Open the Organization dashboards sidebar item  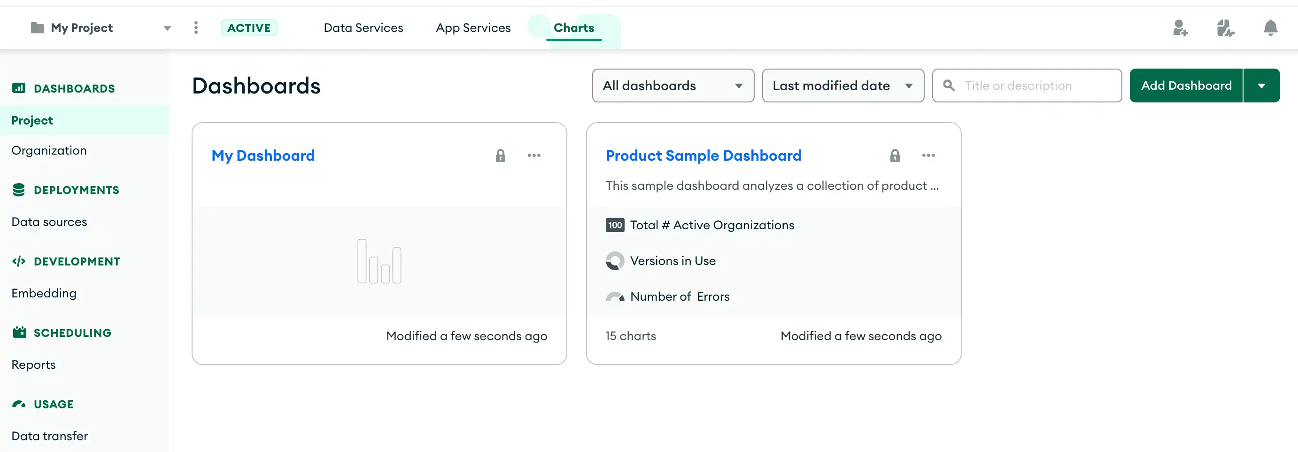(85, 150)
